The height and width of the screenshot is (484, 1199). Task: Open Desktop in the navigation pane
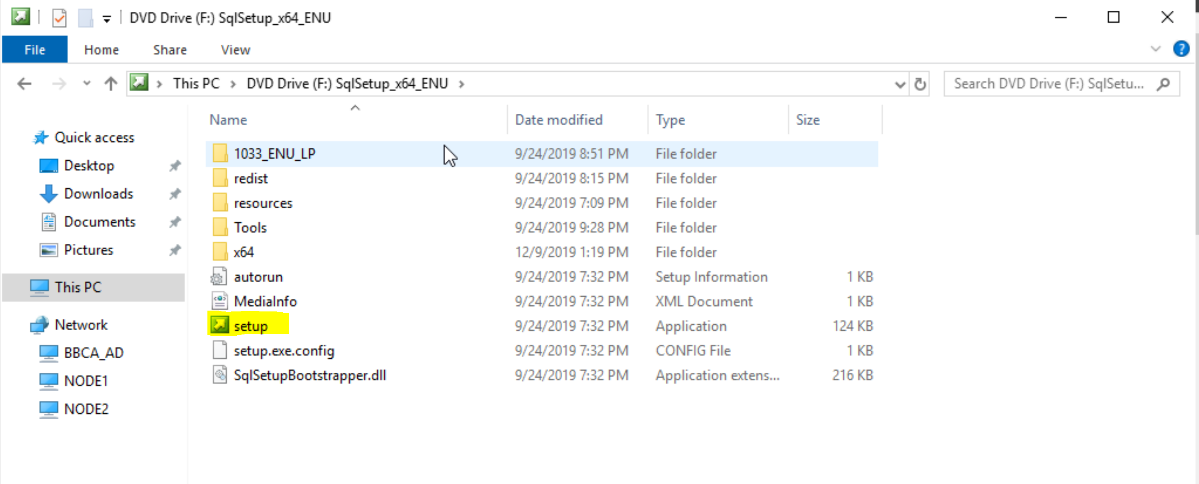pyautogui.click(x=89, y=166)
